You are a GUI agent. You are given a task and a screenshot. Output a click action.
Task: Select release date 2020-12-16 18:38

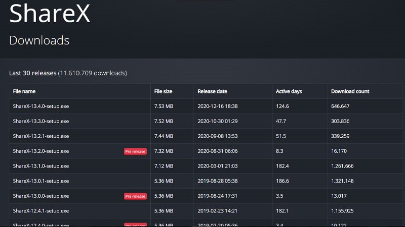pos(218,106)
